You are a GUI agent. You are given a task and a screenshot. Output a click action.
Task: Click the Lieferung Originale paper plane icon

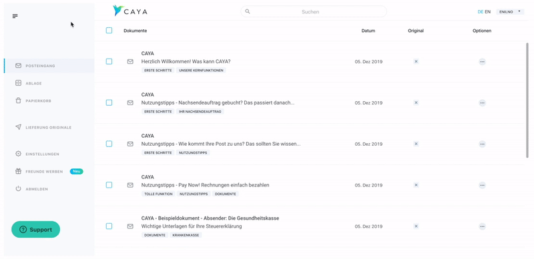19,127
